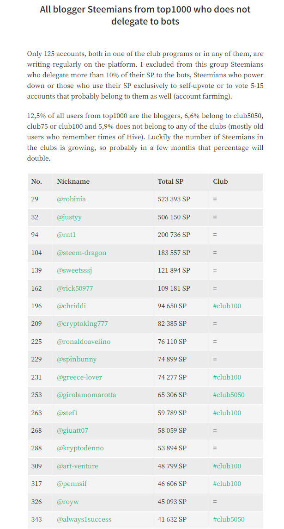Screen dimensions: 284x529
Task: Open @justyy profile link
Action: coord(69,217)
